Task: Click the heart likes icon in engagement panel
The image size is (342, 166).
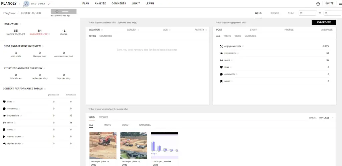Action: [x=221, y=67]
